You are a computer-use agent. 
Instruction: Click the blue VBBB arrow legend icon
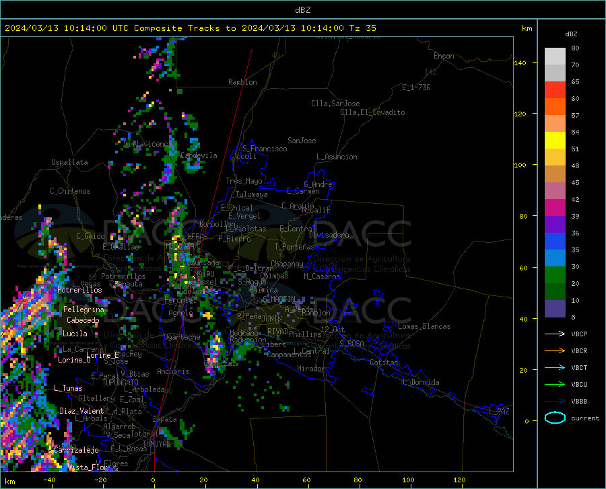[555, 401]
